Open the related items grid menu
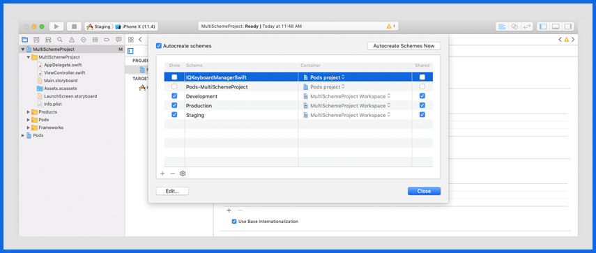The width and height of the screenshot is (596, 253). click(131, 40)
